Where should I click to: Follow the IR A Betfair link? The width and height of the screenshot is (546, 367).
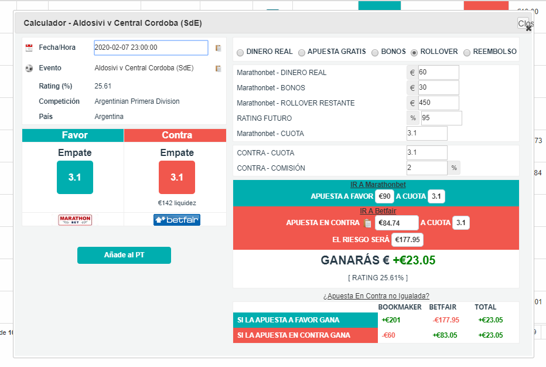pyautogui.click(x=378, y=211)
